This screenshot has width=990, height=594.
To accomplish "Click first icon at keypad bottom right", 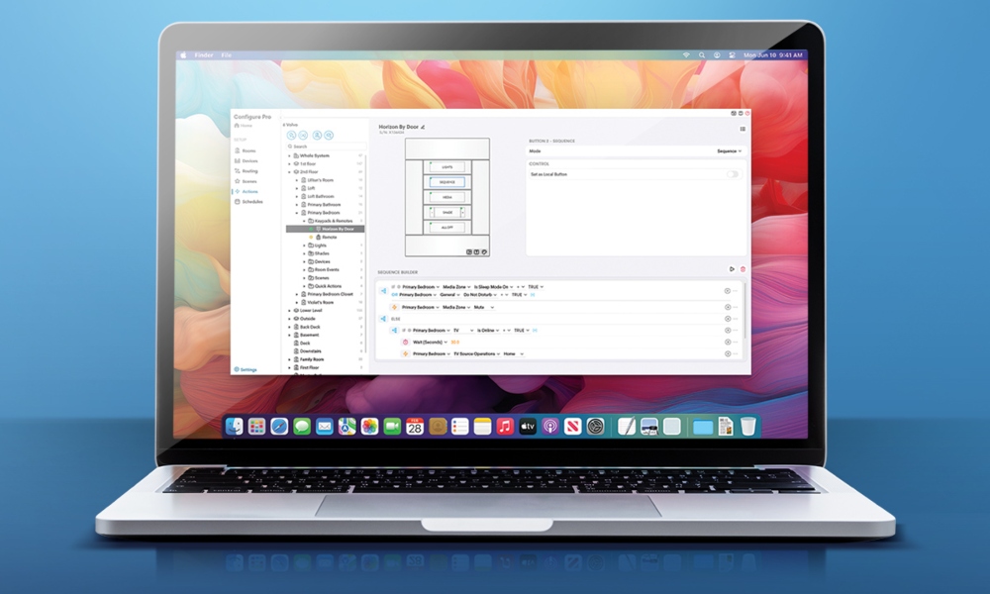I will [469, 251].
